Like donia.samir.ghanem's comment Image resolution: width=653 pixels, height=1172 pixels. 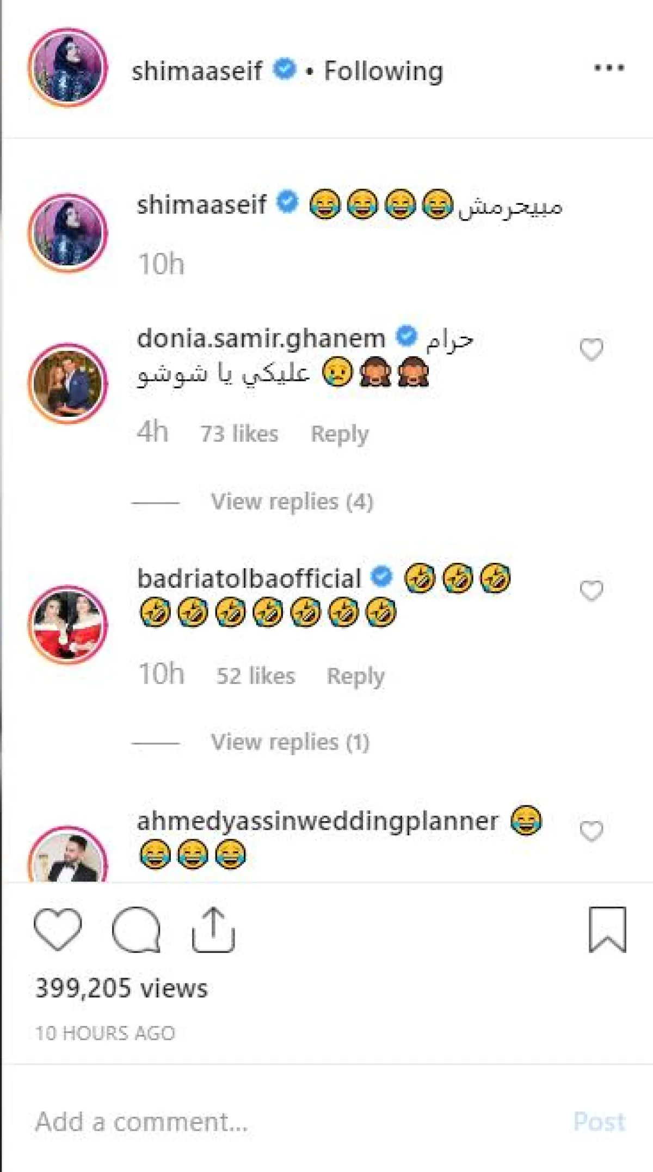tap(592, 349)
